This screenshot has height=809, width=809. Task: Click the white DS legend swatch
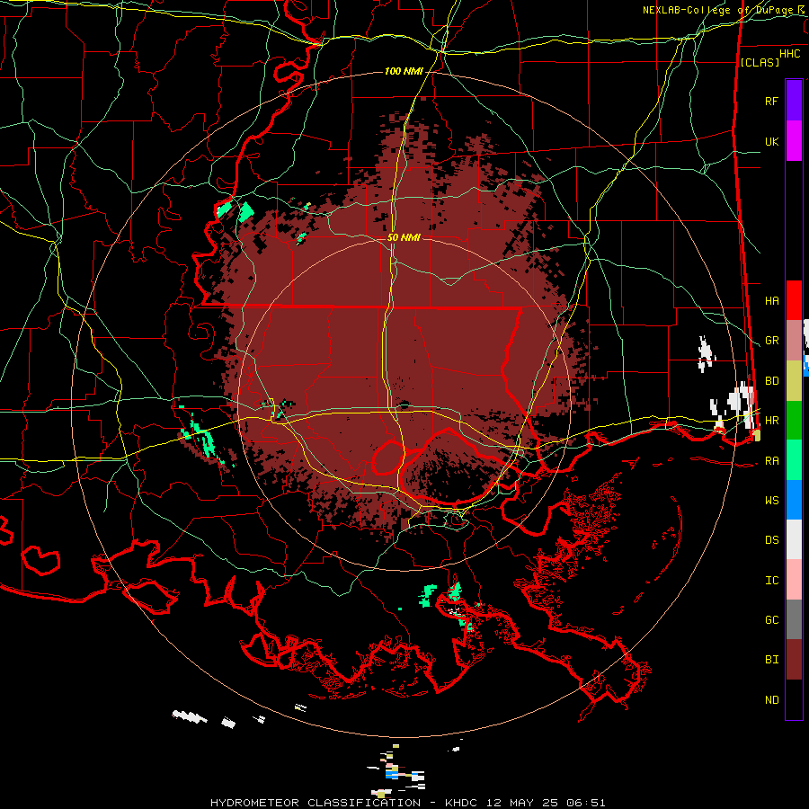[x=794, y=539]
